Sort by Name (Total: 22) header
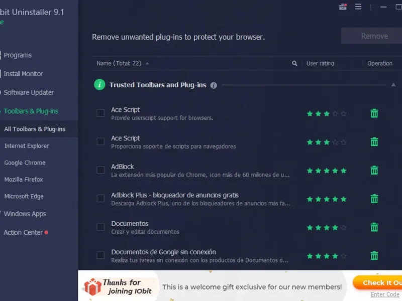The height and width of the screenshot is (301, 402). point(119,63)
